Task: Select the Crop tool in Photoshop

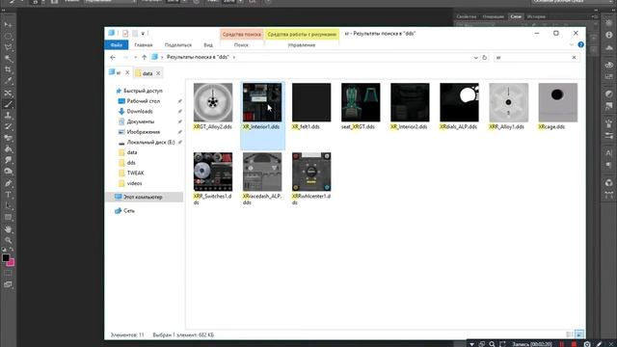Action: [x=8, y=70]
